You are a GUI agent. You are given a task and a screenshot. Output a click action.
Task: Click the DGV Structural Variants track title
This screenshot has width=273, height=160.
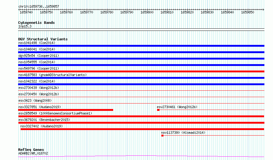pyautogui.click(x=43, y=39)
